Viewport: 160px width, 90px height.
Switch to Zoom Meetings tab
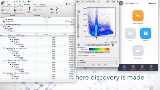point(133,68)
